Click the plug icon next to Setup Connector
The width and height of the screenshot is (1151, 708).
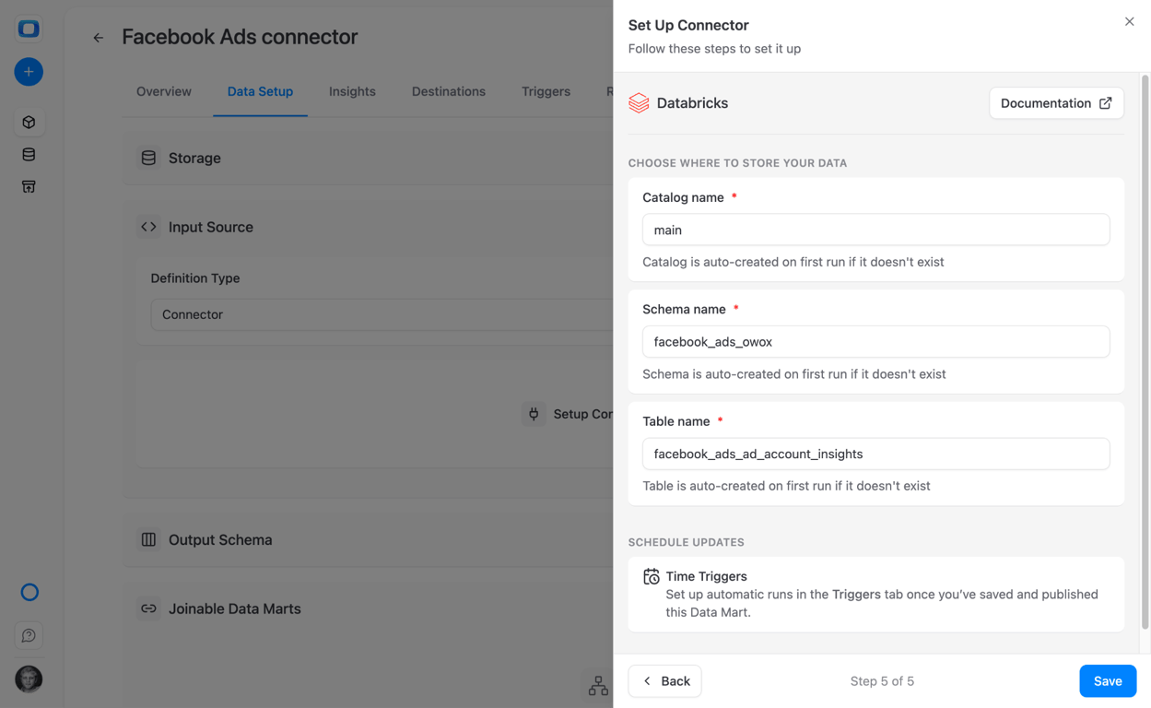click(x=534, y=414)
